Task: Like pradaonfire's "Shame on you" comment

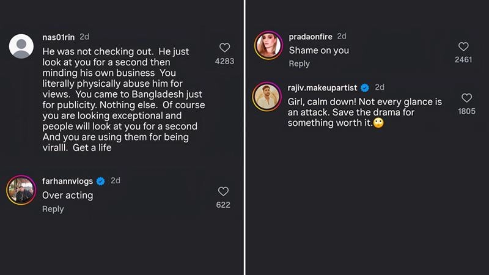Action: coord(463,46)
